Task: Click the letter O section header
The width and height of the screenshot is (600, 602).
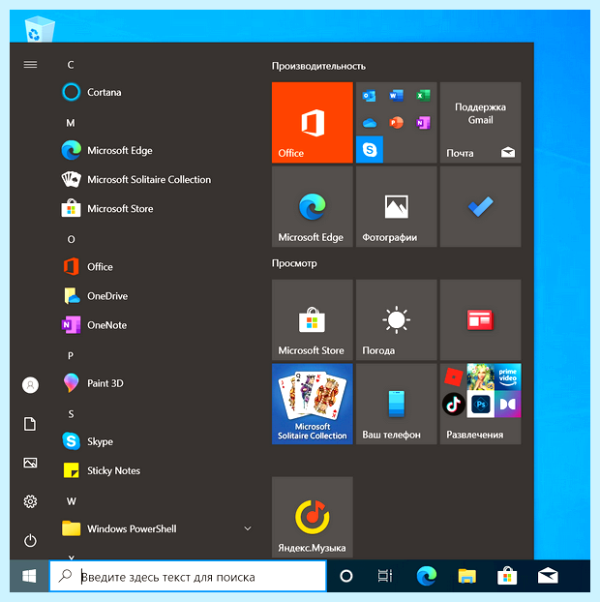Action: [x=71, y=239]
